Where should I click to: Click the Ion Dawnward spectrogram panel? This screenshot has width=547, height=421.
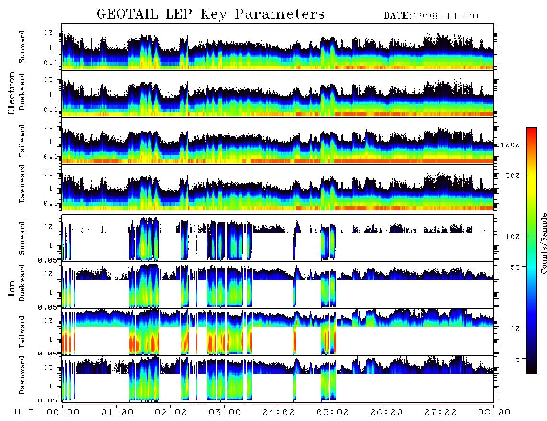278,379
